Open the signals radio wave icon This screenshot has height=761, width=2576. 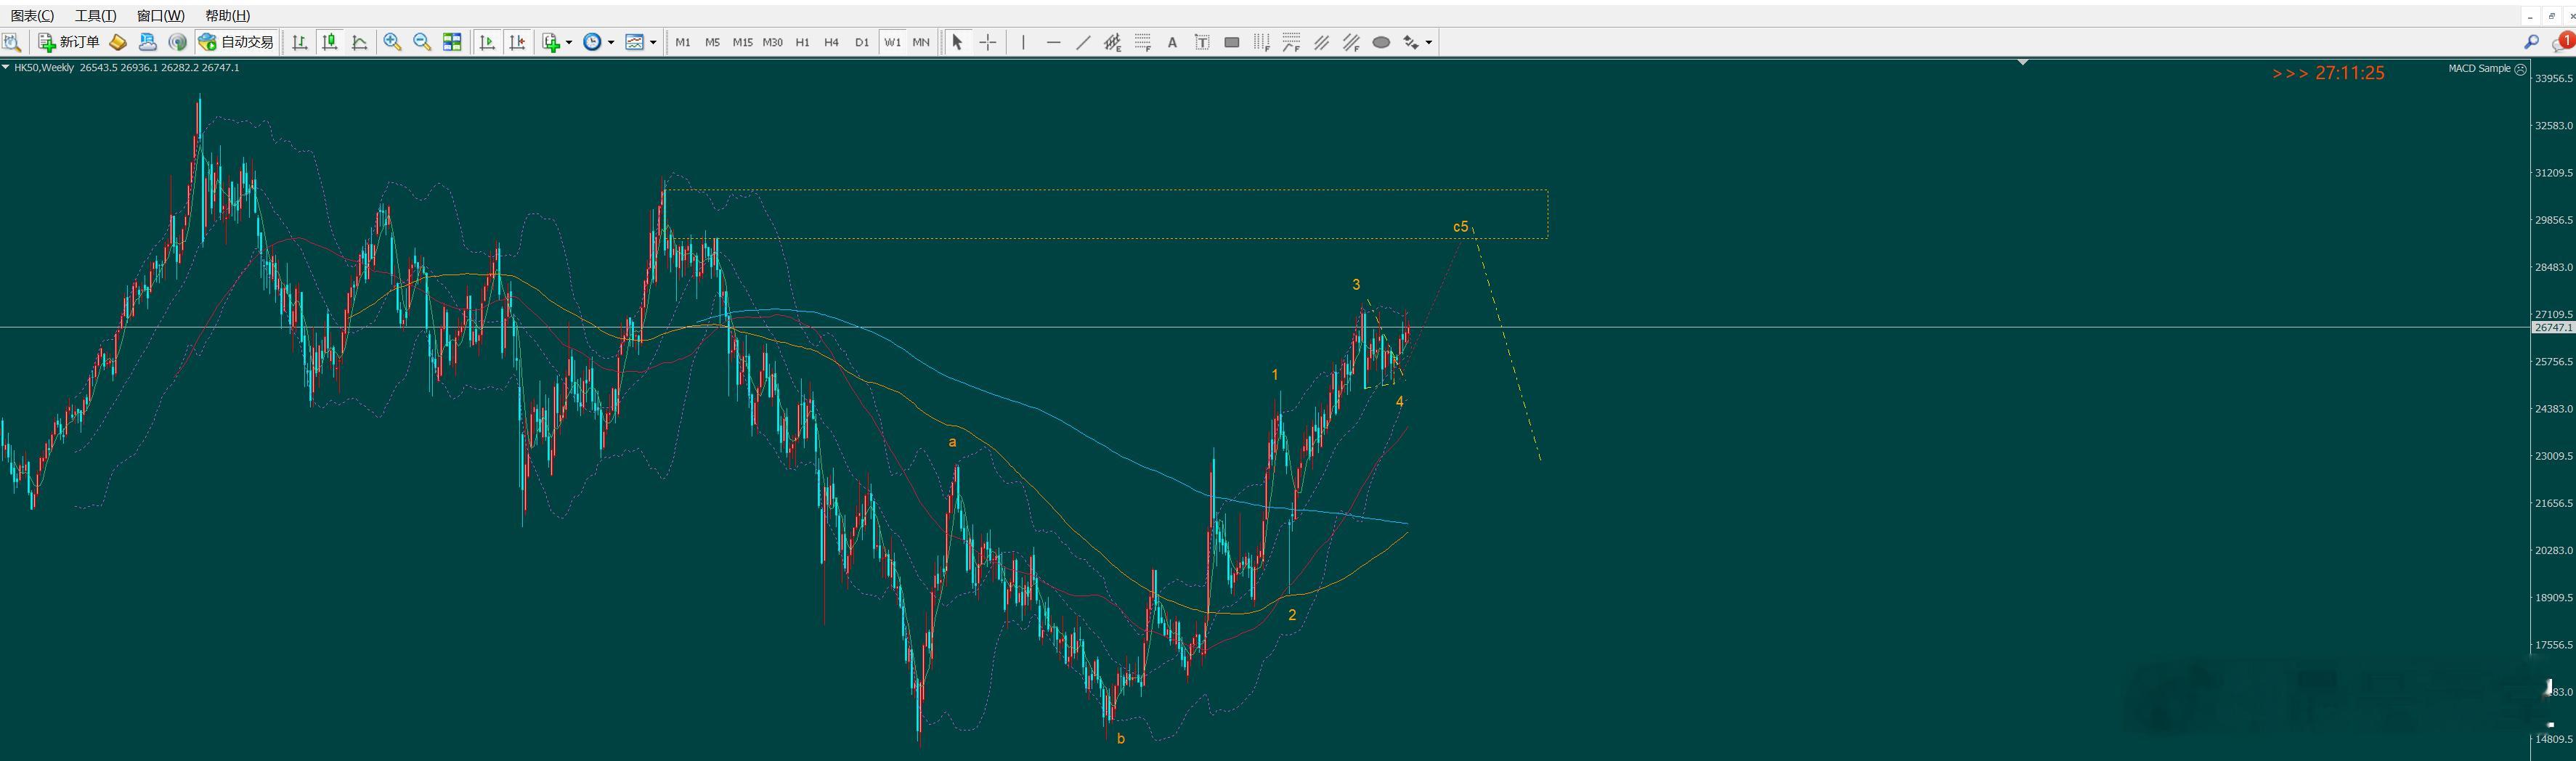(178, 42)
